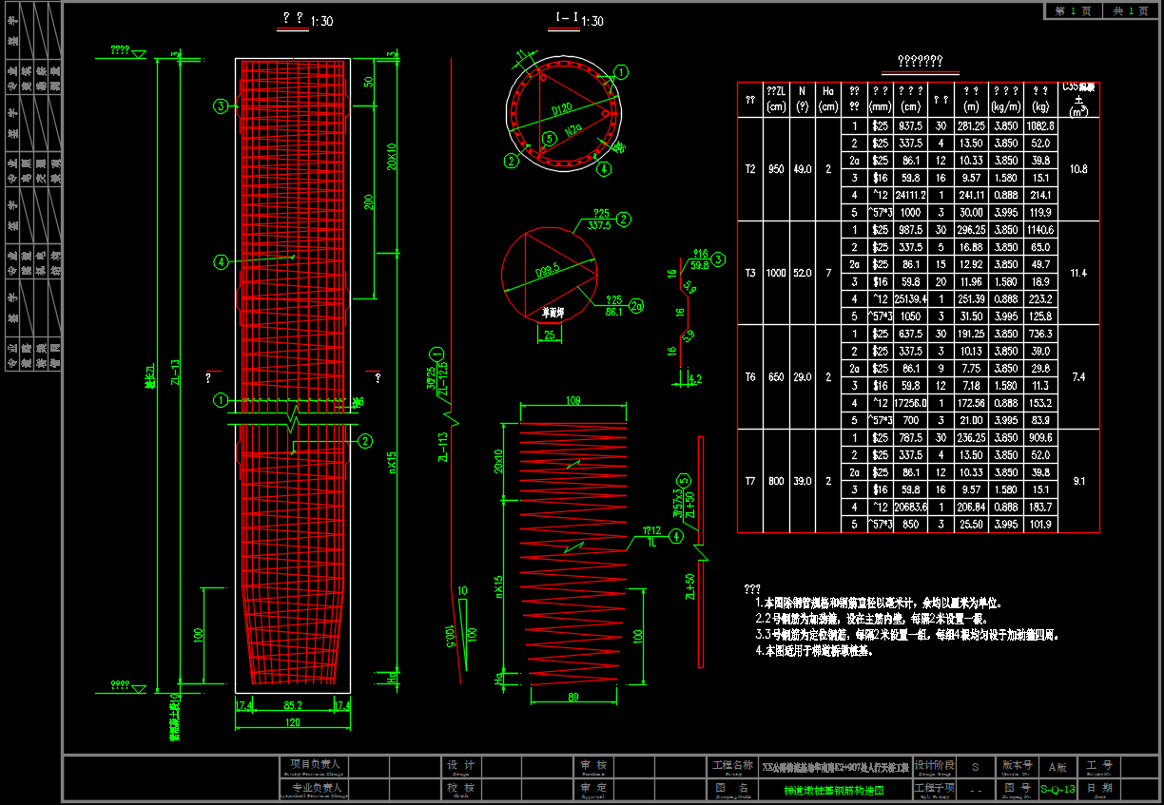Select the circled 4 callout left of pile
The width and height of the screenshot is (1164, 805).
point(221,261)
